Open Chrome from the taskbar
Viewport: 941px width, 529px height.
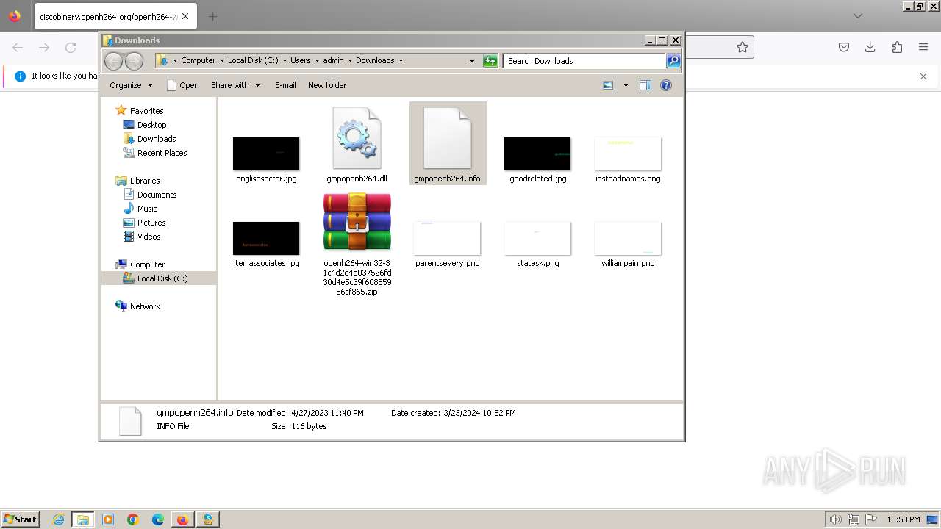click(133, 519)
